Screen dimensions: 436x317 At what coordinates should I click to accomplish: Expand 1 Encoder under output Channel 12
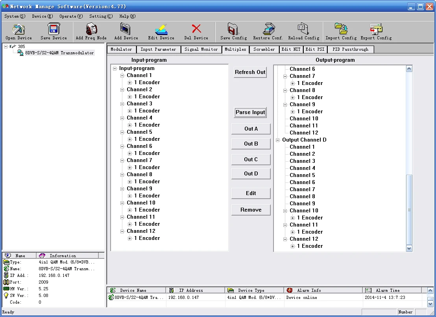point(293,246)
